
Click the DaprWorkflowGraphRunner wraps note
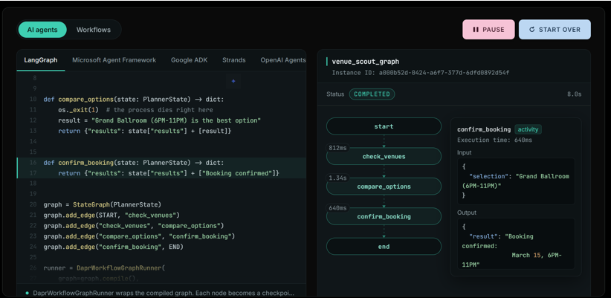pyautogui.click(x=164, y=293)
